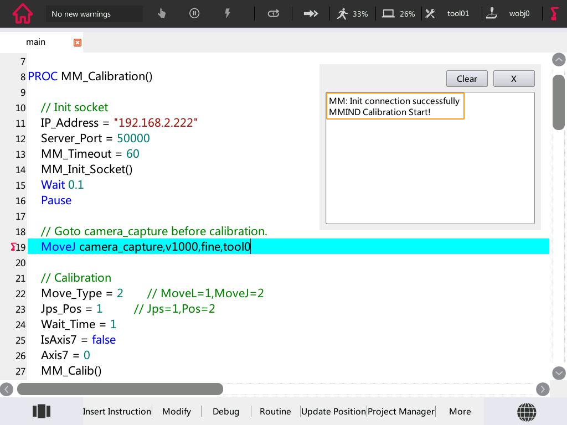
Task: Open the Project Manager
Action: [401, 411]
